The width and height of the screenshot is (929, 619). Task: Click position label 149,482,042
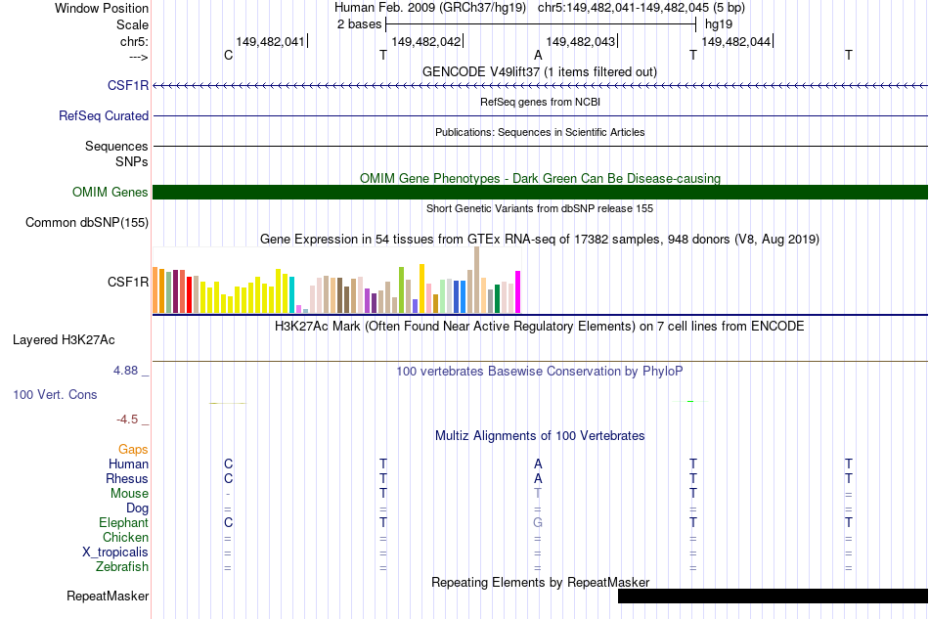425,41
